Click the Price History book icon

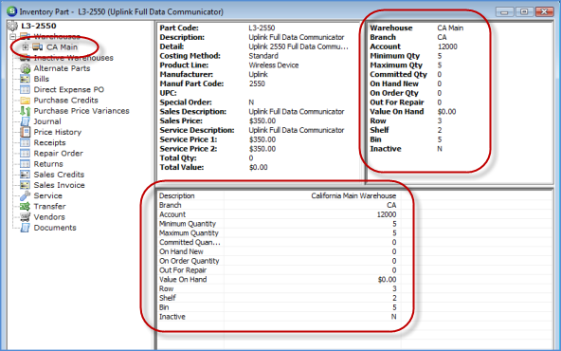[x=25, y=132]
